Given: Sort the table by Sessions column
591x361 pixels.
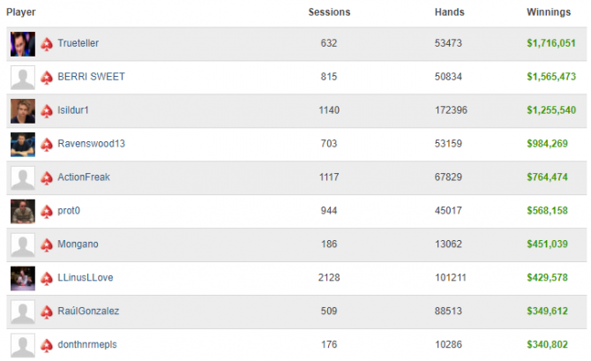Looking at the screenshot, I should (x=329, y=12).
